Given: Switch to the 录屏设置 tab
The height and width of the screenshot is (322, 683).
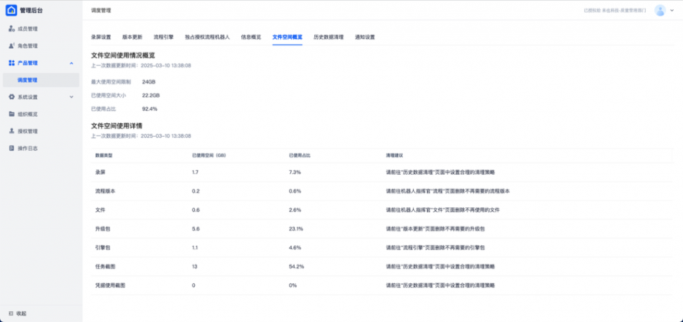Looking at the screenshot, I should click(x=101, y=37).
